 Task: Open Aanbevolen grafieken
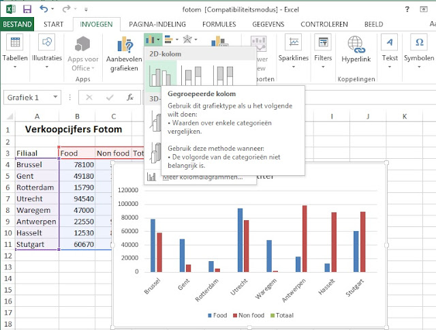tap(124, 53)
